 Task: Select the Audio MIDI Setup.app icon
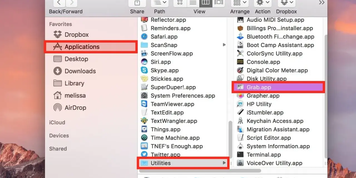pyautogui.click(x=240, y=20)
